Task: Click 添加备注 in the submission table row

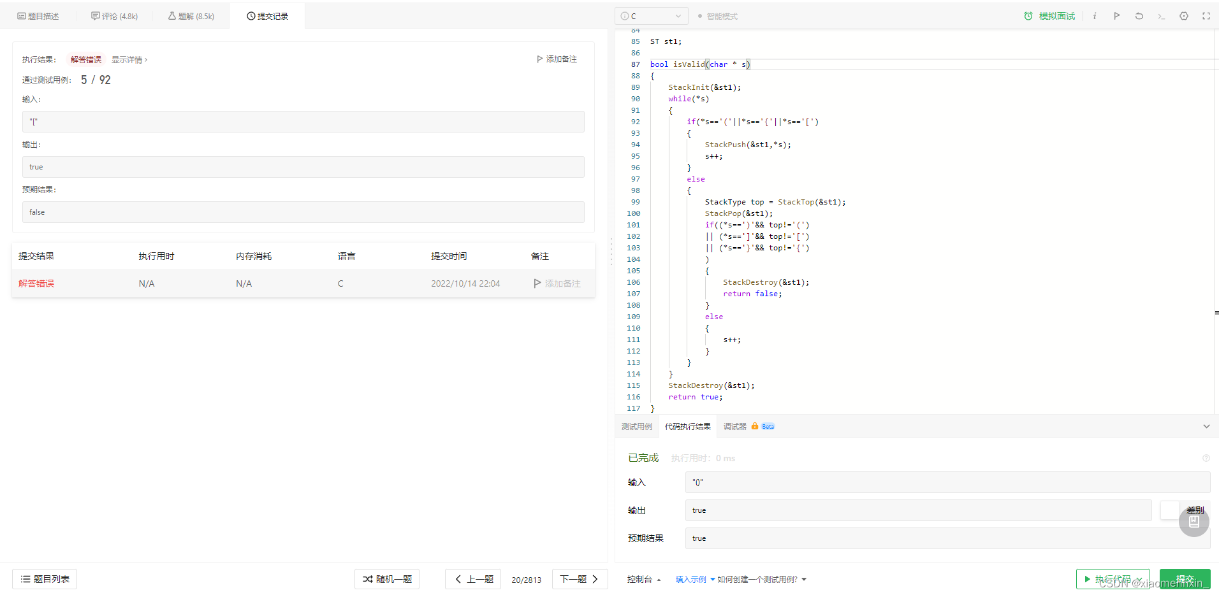Action: pos(557,283)
